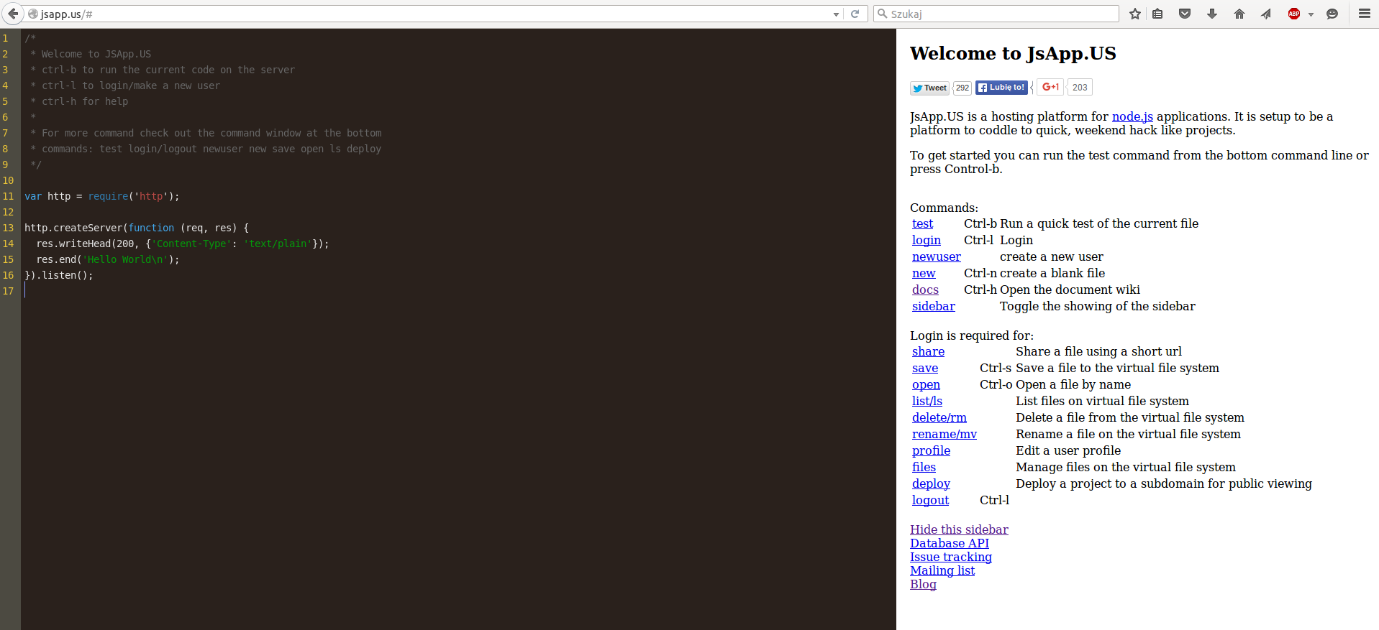Open the Mailing list link
Viewport: 1379px width, 630px height.
pos(942,570)
